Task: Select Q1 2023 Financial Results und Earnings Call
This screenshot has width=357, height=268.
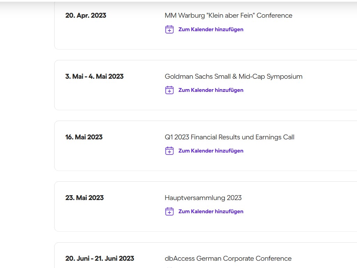Action: tap(229, 137)
